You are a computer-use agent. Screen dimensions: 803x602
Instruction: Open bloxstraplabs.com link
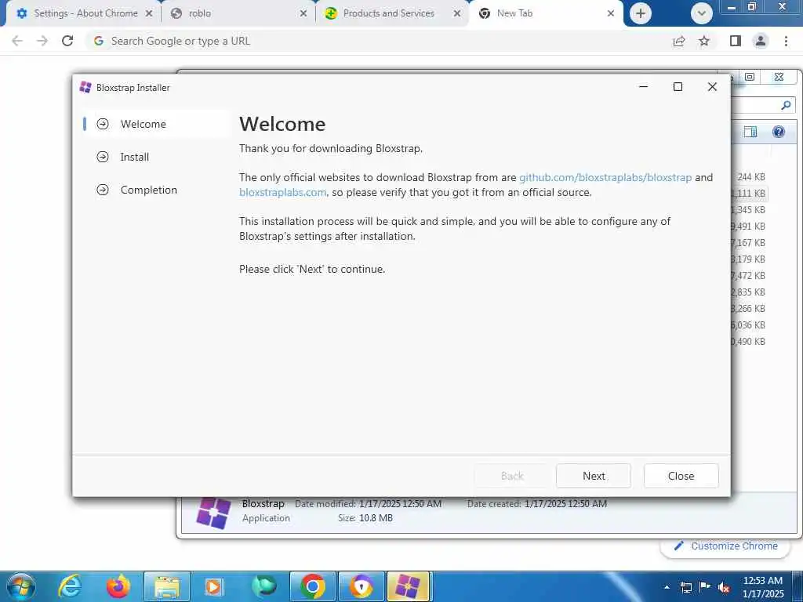pos(282,192)
